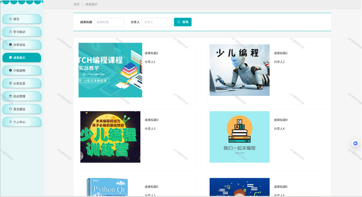This screenshot has width=362, height=197.
Task: Click the 查询 search button
Action: click(183, 22)
